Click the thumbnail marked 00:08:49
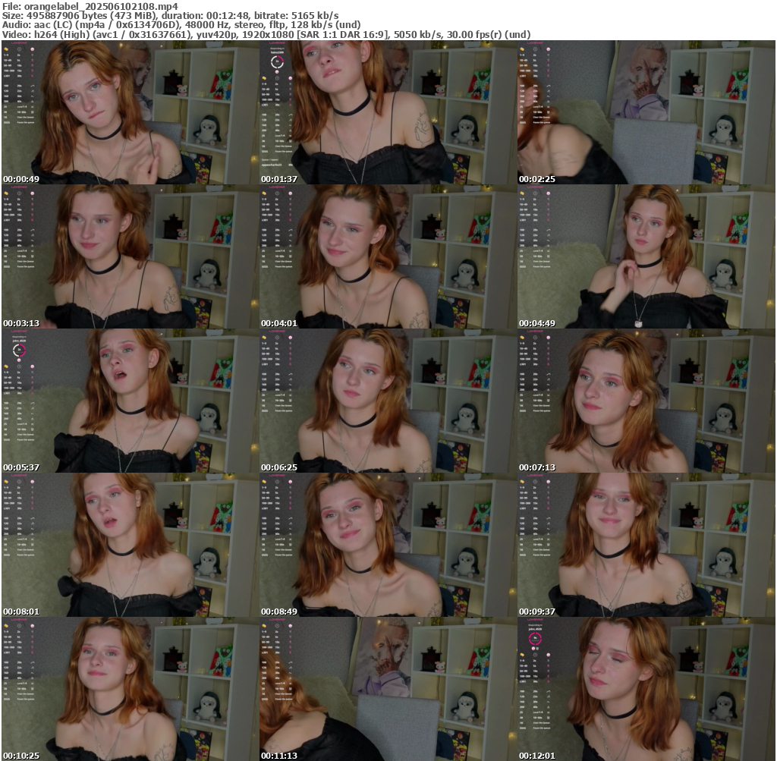This screenshot has height=761, width=777. pos(388,545)
